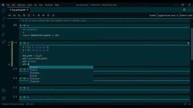The height and width of the screenshot is (108, 193).
Task: Save the notebook using the toolbar disk icon
Action: 48,15
